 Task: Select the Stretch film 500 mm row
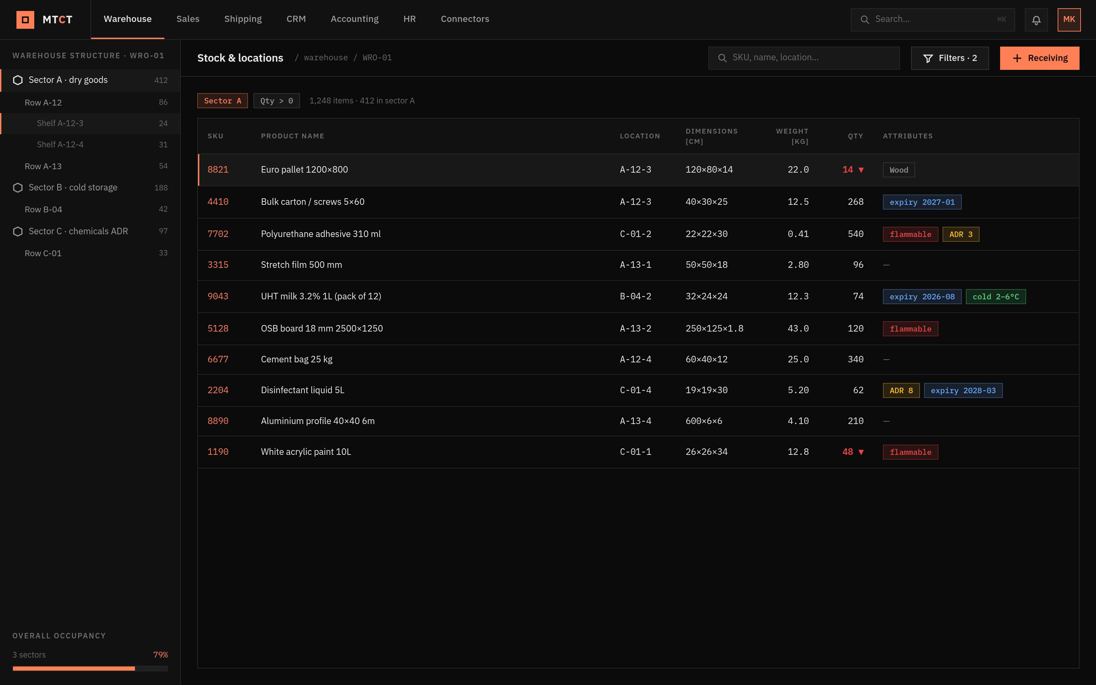pyautogui.click(x=638, y=265)
